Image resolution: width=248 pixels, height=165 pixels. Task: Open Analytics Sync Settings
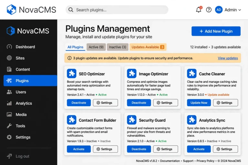225,149
